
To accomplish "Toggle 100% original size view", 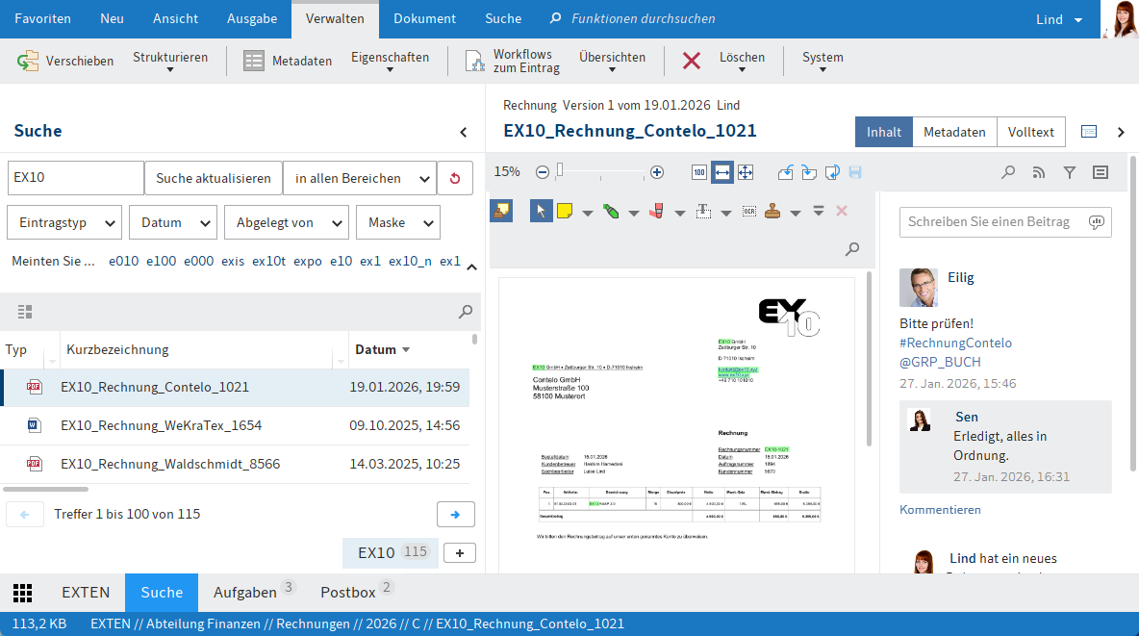I will pos(699,172).
